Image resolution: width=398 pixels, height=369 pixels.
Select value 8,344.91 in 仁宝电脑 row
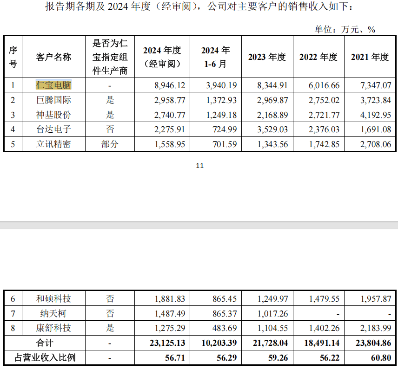[272, 85]
